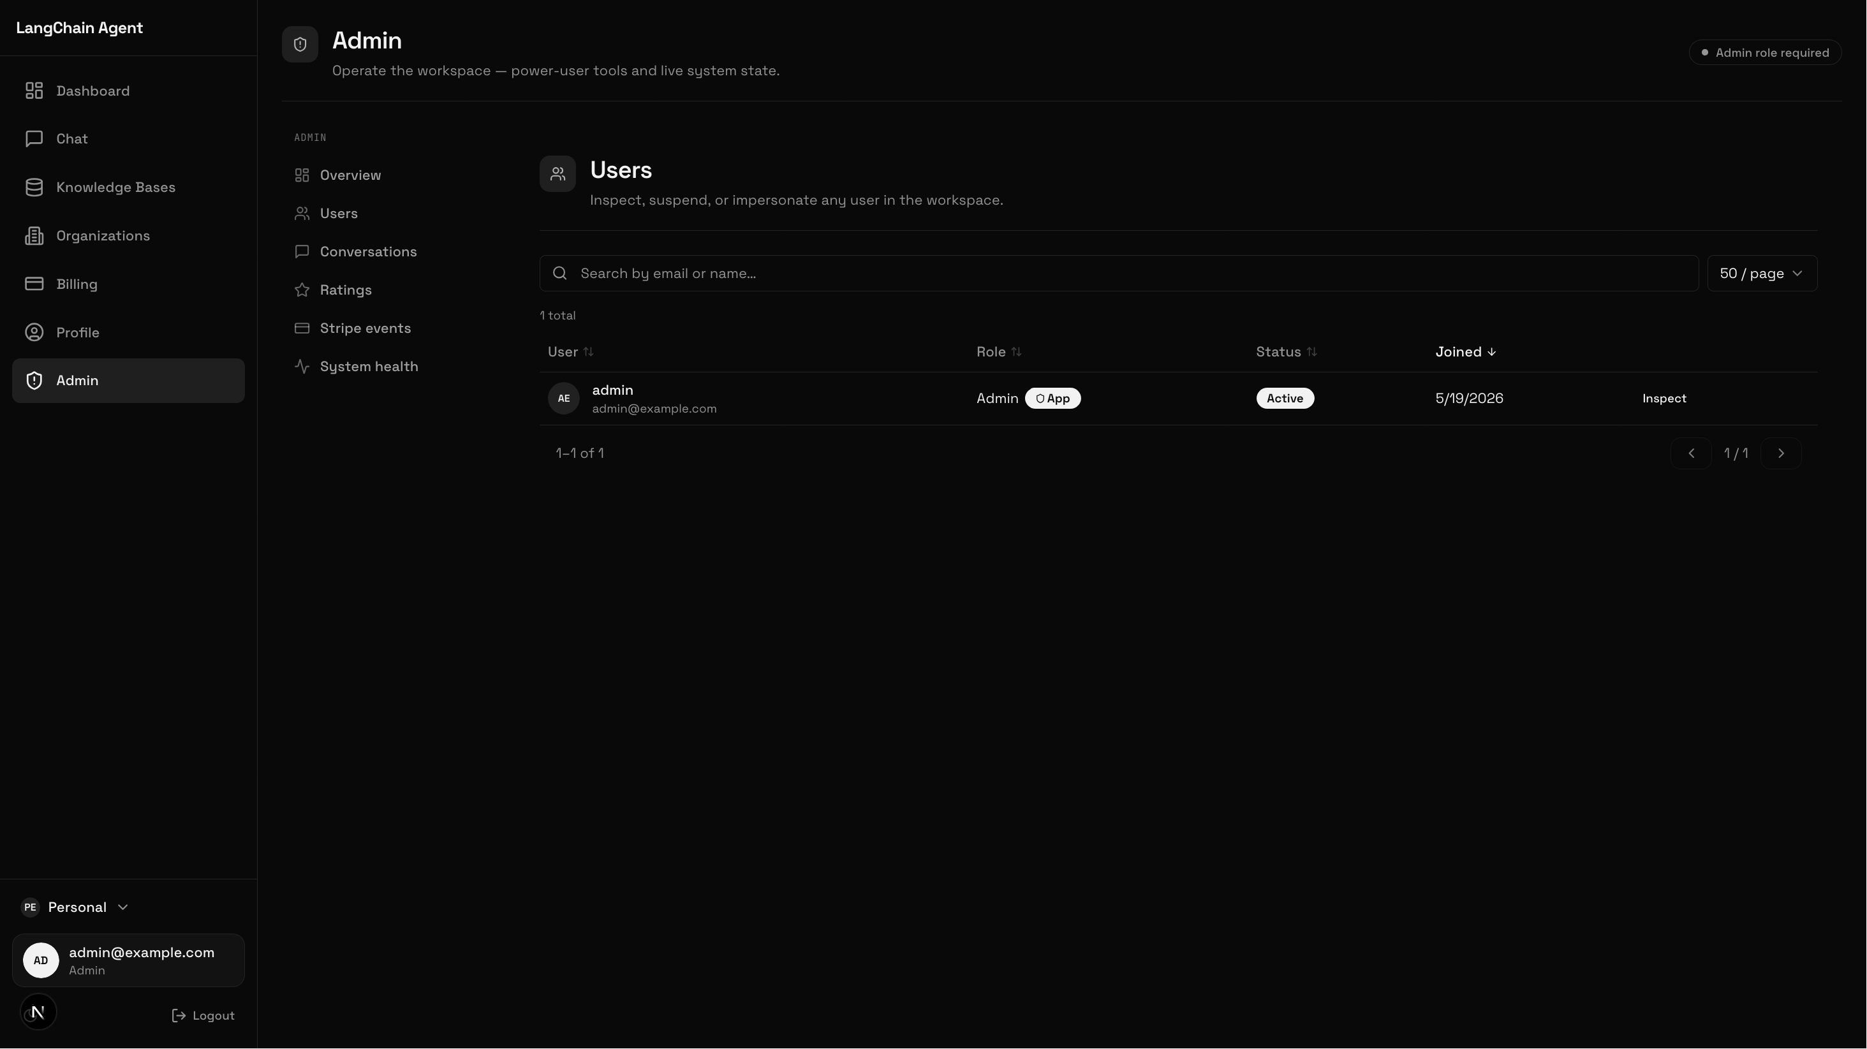Click Inspect for the admin user

tap(1664, 399)
